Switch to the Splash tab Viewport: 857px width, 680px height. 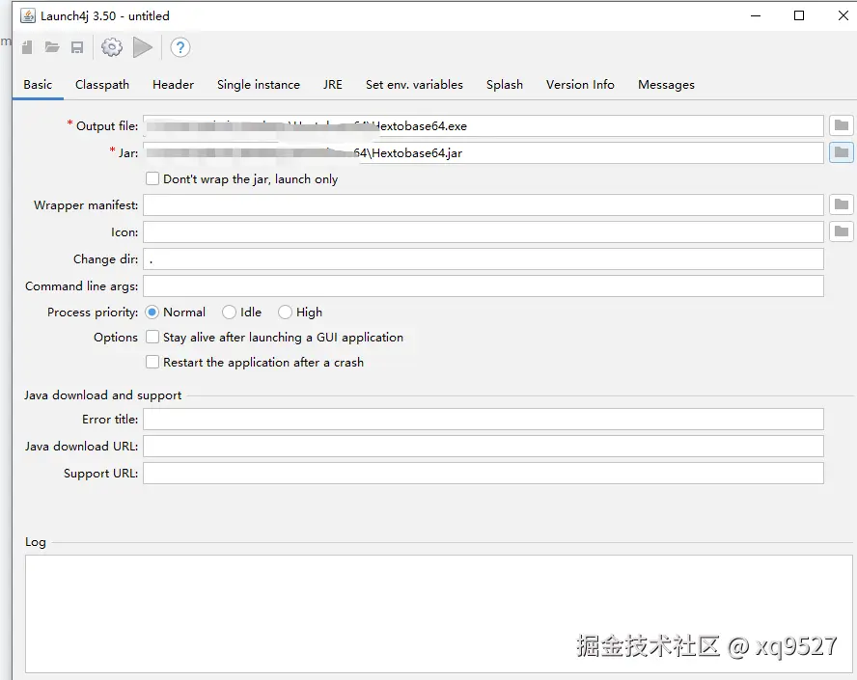point(505,85)
